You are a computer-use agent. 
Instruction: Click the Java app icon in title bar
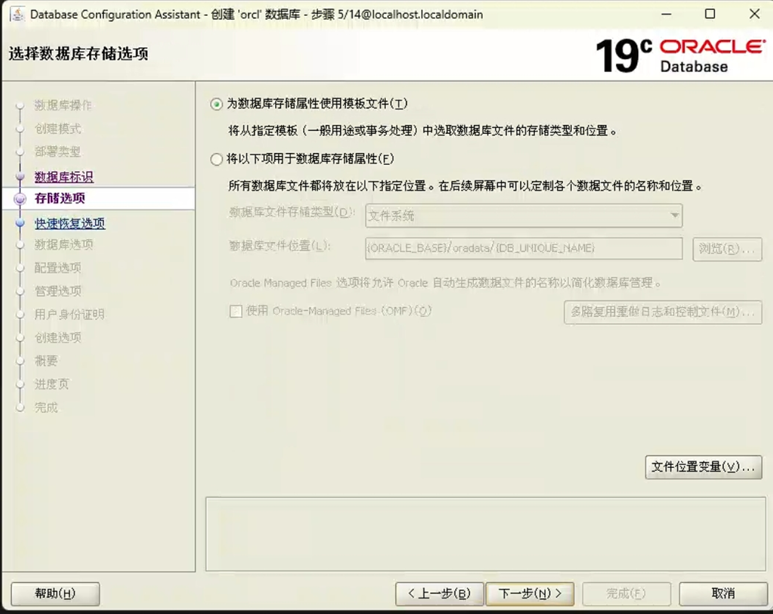coord(18,14)
